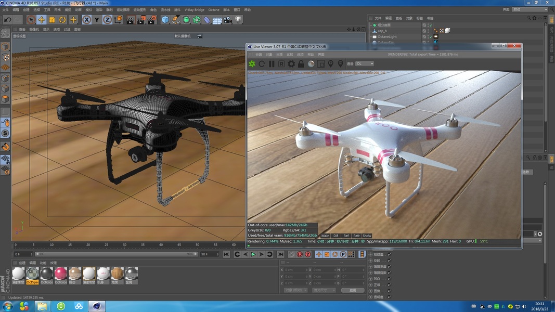Click the timeline scrub bar
Screen dimensions: 555x312
point(117,254)
